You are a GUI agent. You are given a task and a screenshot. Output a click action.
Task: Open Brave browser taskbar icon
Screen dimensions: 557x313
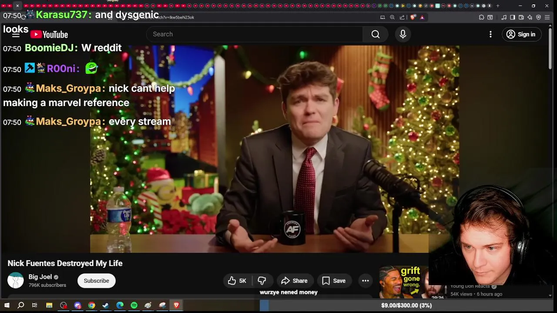pos(176,306)
